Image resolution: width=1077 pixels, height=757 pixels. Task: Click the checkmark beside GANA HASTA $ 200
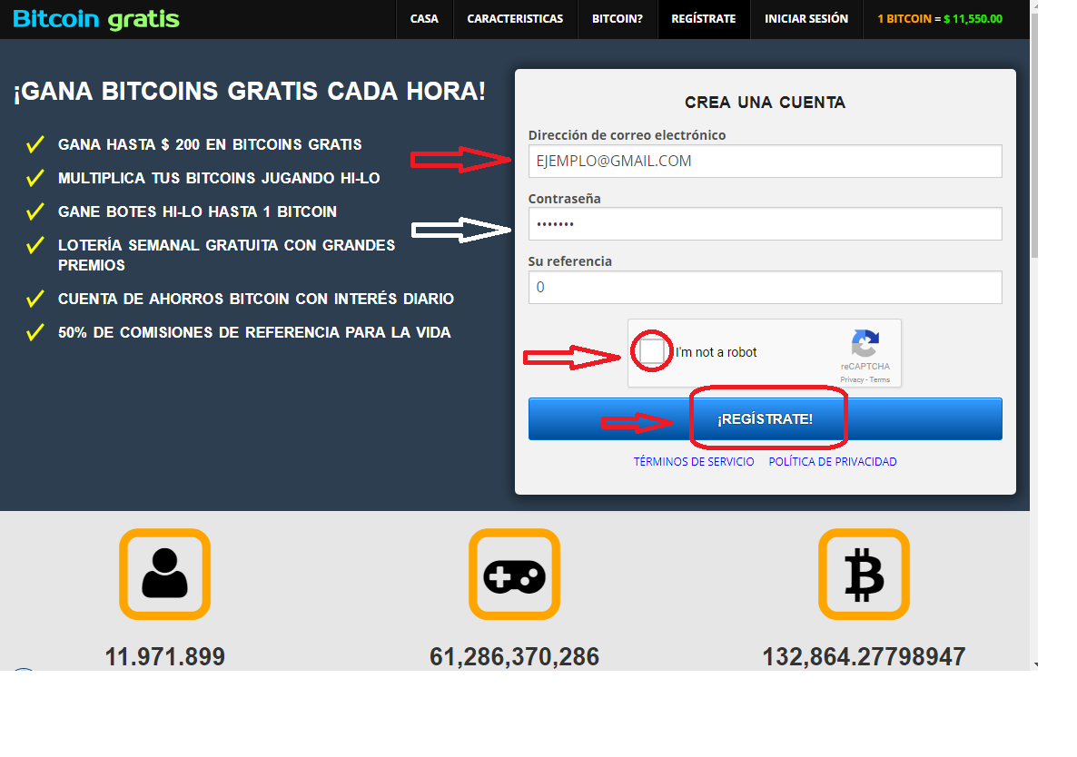click(35, 144)
